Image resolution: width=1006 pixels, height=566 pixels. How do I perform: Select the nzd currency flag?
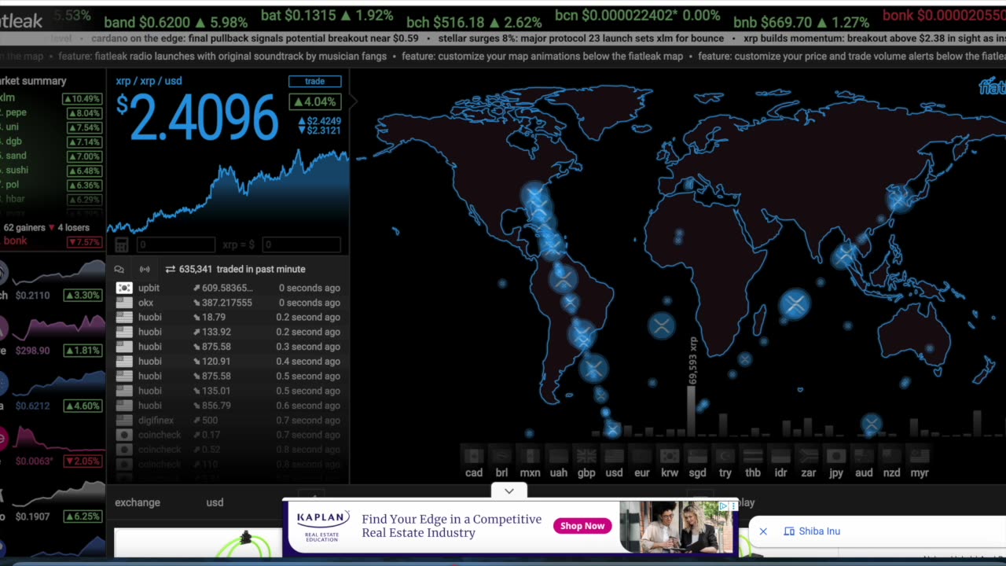click(891, 457)
